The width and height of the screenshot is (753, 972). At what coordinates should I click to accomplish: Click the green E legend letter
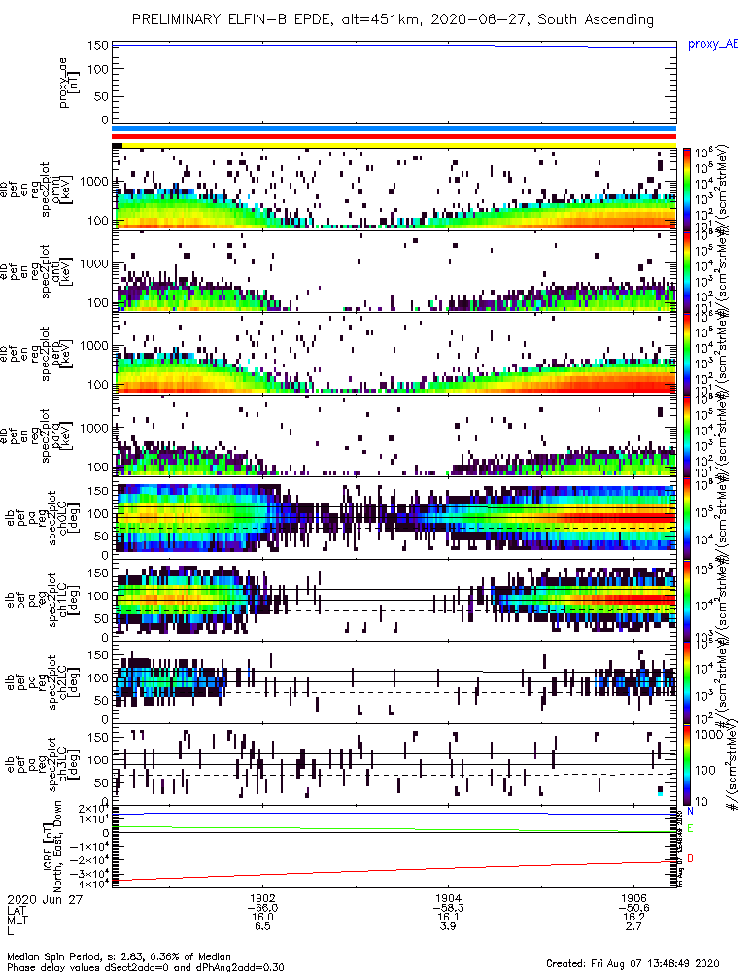coord(690,828)
